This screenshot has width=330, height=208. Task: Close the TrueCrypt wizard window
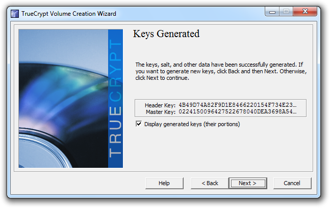click(305, 12)
